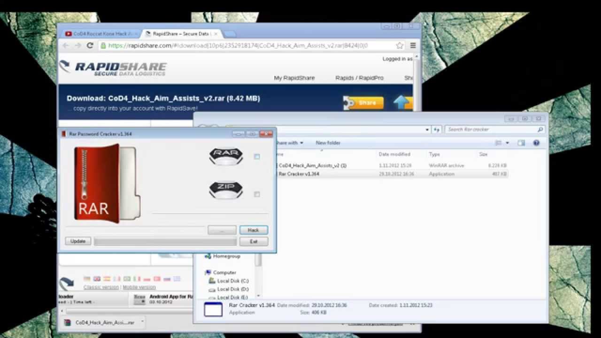This screenshot has width=601, height=338.
Task: Open the Chrome menu icon
Action: [413, 46]
